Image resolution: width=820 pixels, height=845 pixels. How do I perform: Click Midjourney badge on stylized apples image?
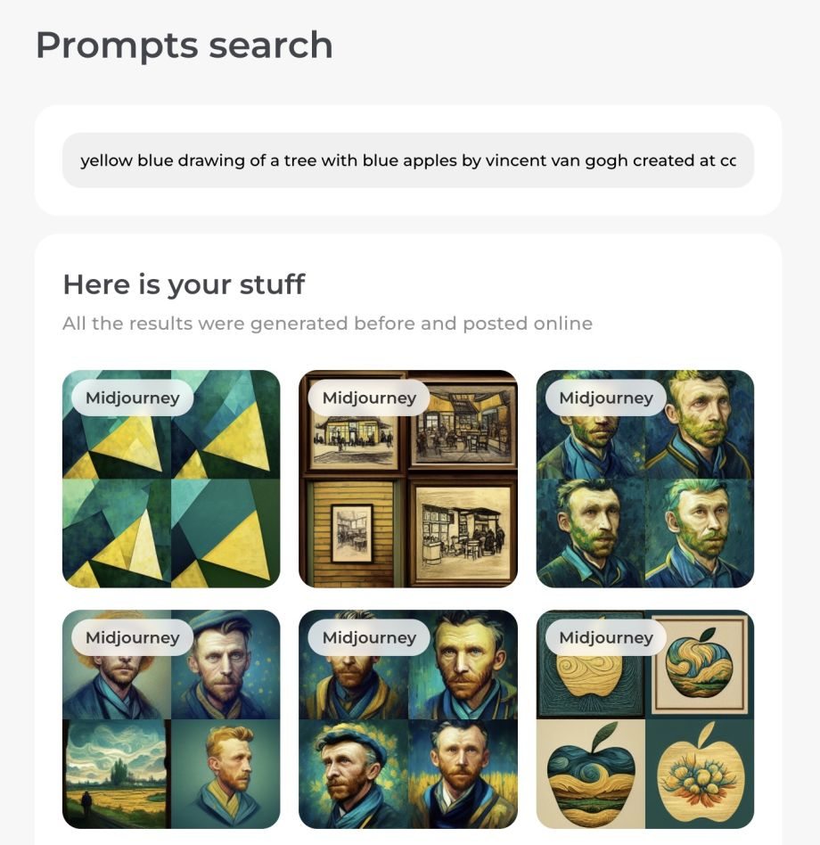tap(605, 637)
